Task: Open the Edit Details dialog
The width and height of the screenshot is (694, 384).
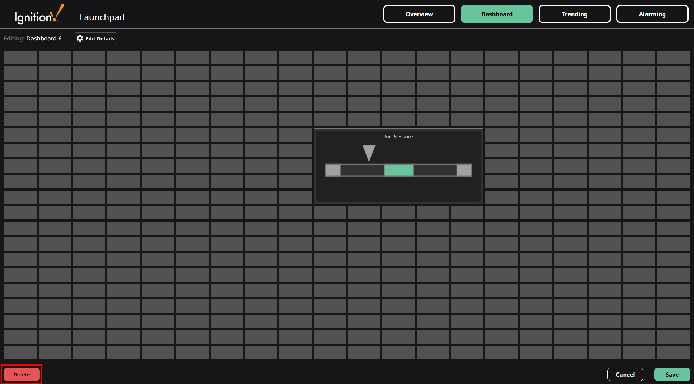Action: (x=95, y=38)
